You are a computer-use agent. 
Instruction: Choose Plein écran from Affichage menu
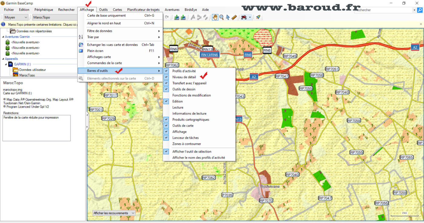[120, 51]
